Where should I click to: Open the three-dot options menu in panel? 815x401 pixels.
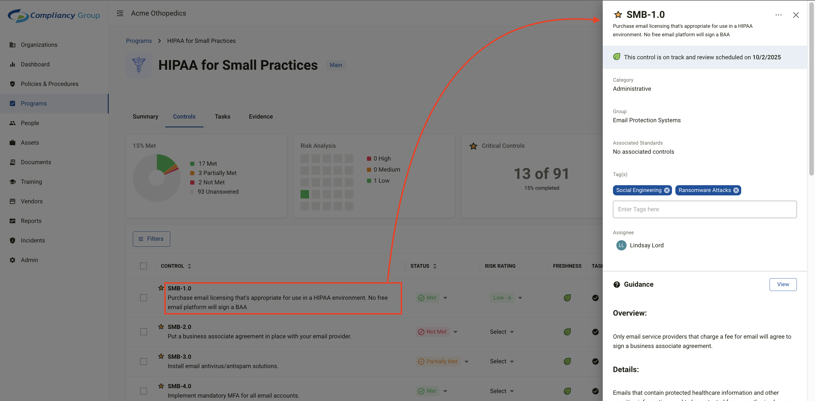(778, 15)
